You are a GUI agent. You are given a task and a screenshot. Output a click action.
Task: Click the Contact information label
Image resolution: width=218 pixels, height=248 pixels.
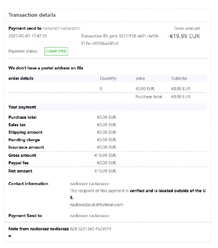28,184
